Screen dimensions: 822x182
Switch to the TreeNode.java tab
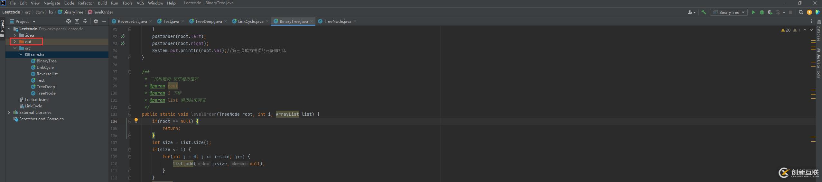pos(337,22)
